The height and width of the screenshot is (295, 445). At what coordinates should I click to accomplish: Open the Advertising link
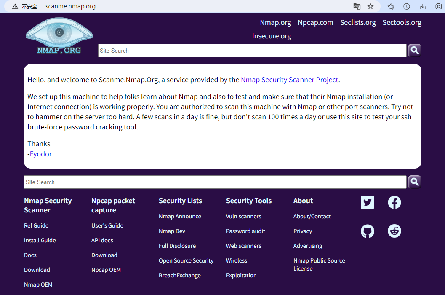tap(308, 246)
